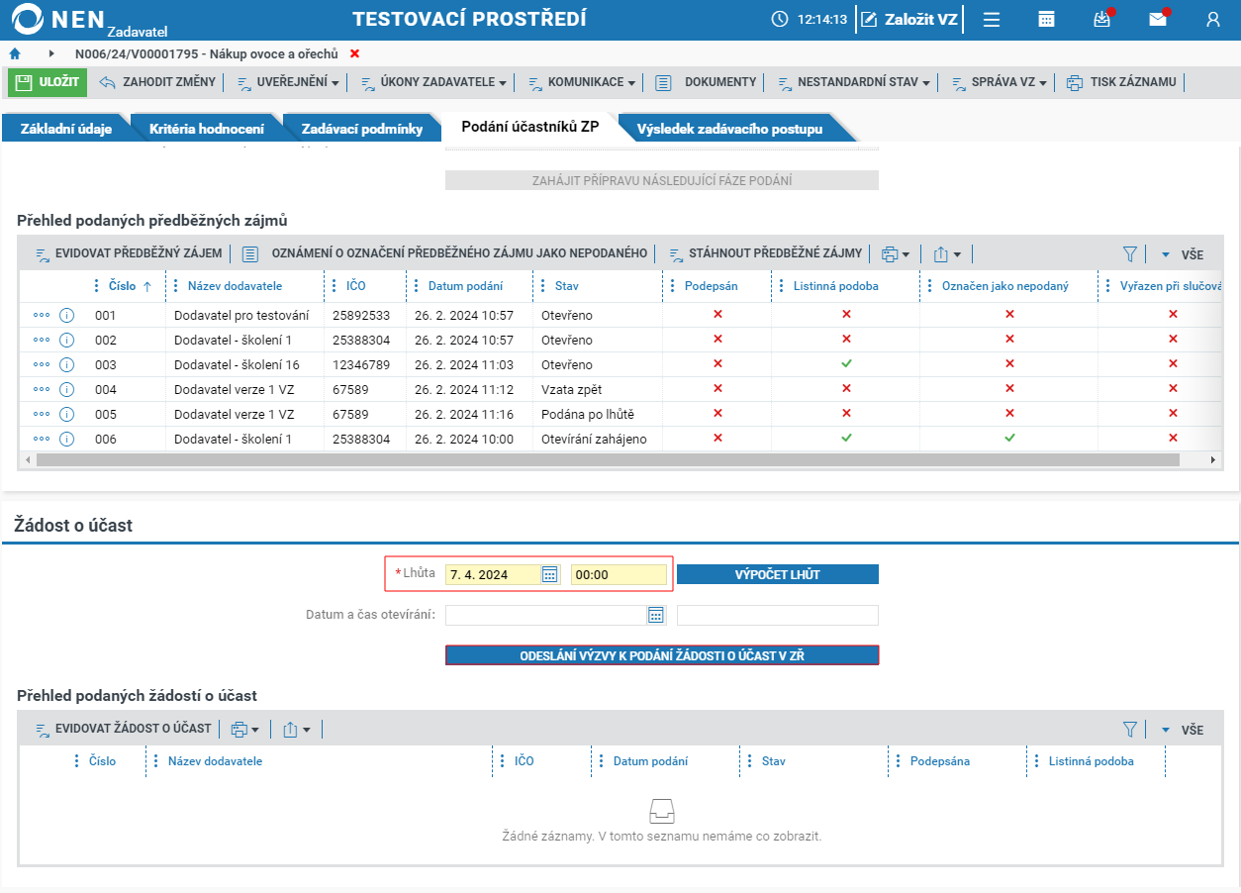Switch to the Základní údaje tab
Viewport: 1241px width, 893px height.
[x=66, y=129]
